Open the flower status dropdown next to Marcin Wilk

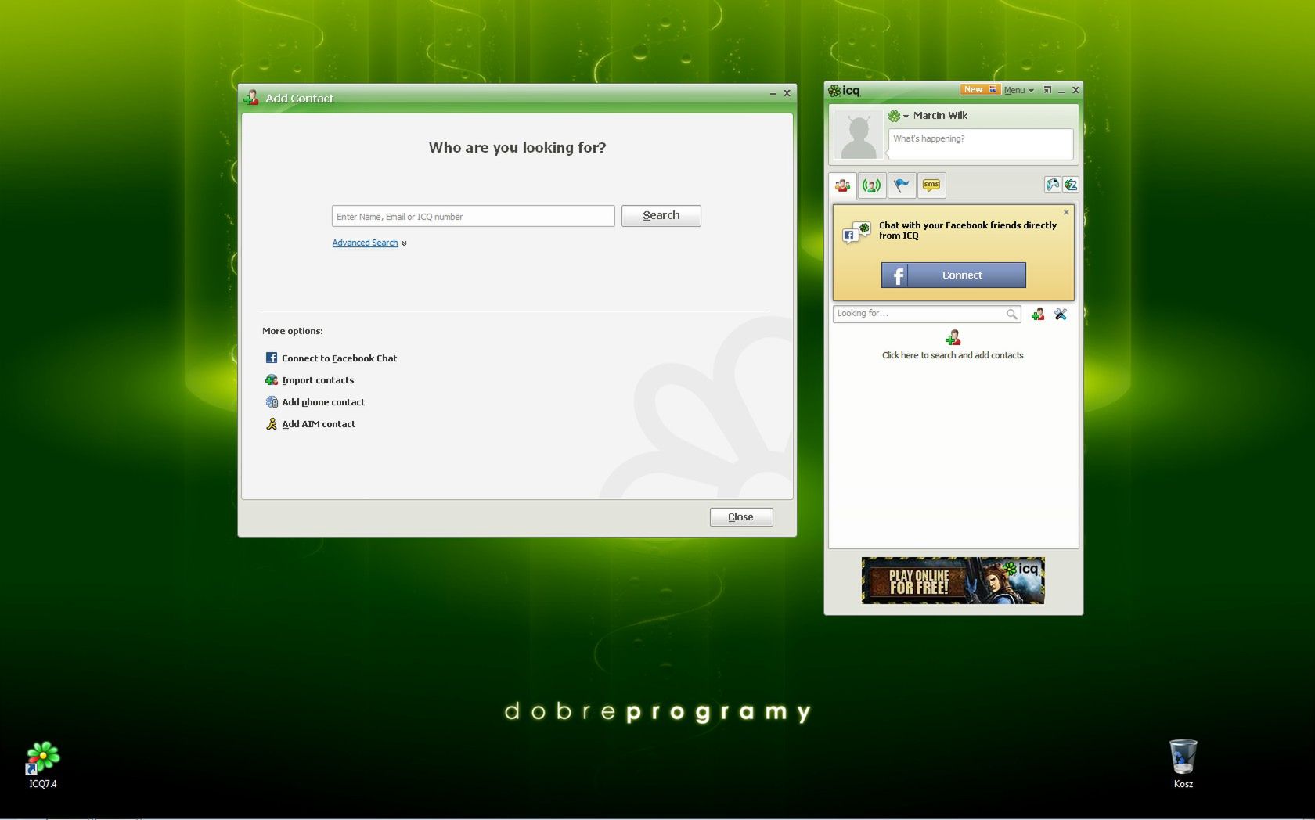(x=899, y=116)
